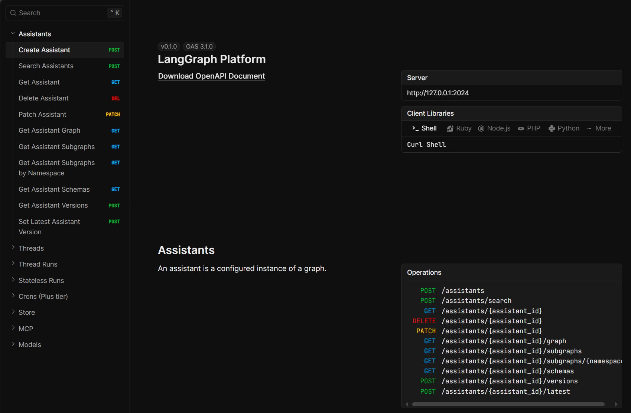Click the Search input field
The height and width of the screenshot is (413, 631).
click(x=65, y=13)
